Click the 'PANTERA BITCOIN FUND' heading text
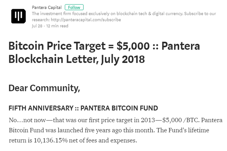Viewport: 227px width, 151px height. click(119, 108)
